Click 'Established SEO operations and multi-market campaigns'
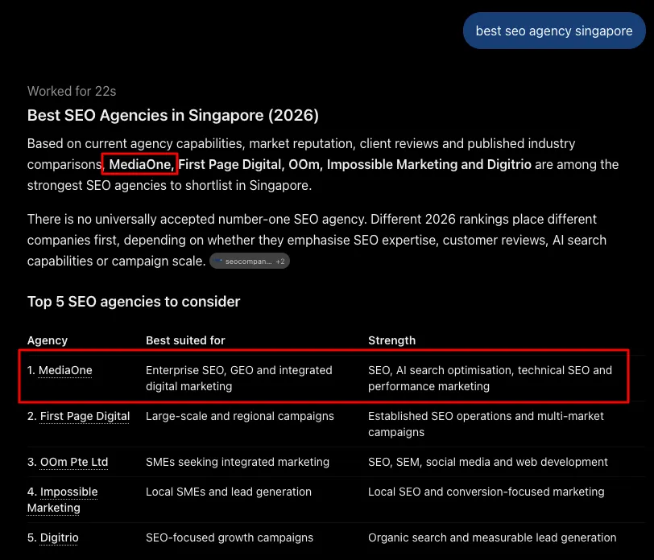This screenshot has width=654, height=560. (x=486, y=424)
